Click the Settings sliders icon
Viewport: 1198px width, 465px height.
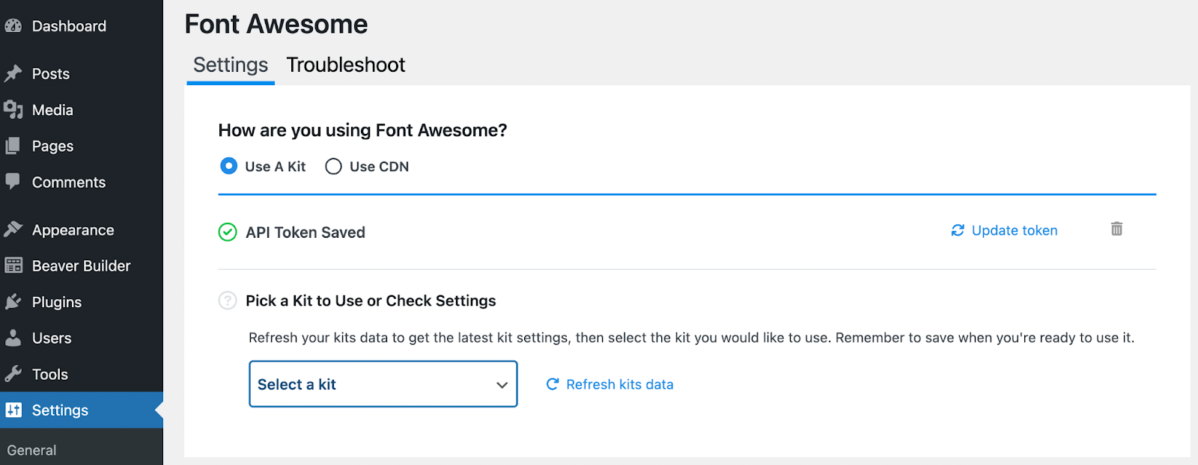13,410
